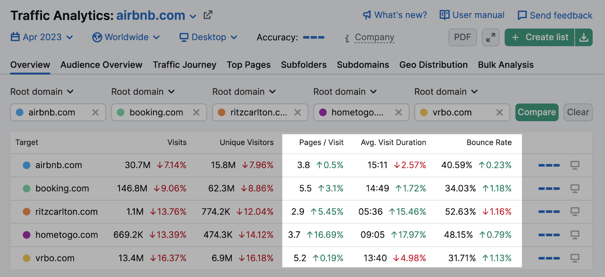Click the megaphone What's new icon
605x277 pixels.
point(367,15)
